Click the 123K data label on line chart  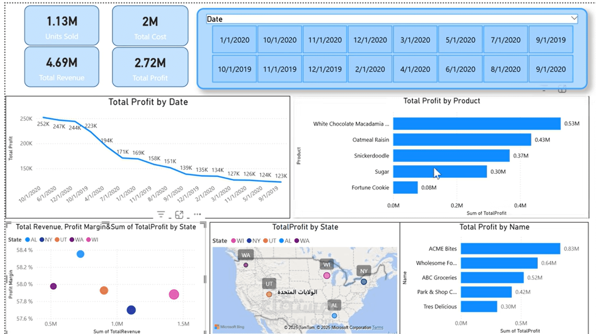point(281,176)
